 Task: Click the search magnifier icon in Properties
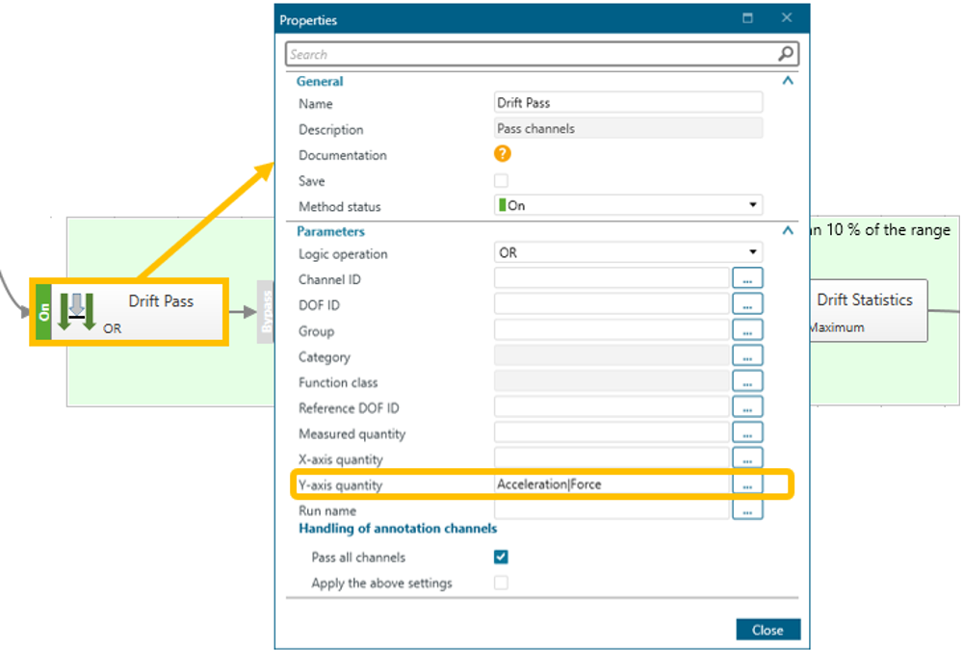[x=786, y=55]
